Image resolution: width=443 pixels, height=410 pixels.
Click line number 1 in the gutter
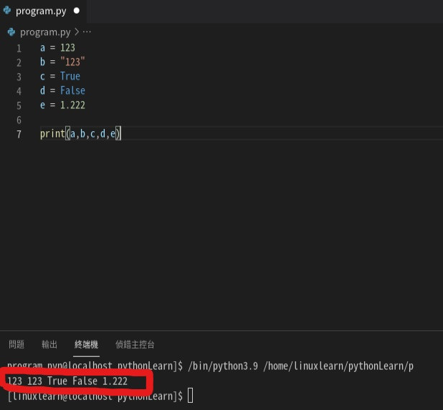19,48
